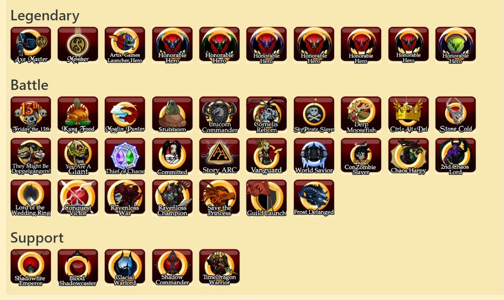Open the Lord of the Wedding Ring badge
The image size is (504, 300).
(x=31, y=198)
